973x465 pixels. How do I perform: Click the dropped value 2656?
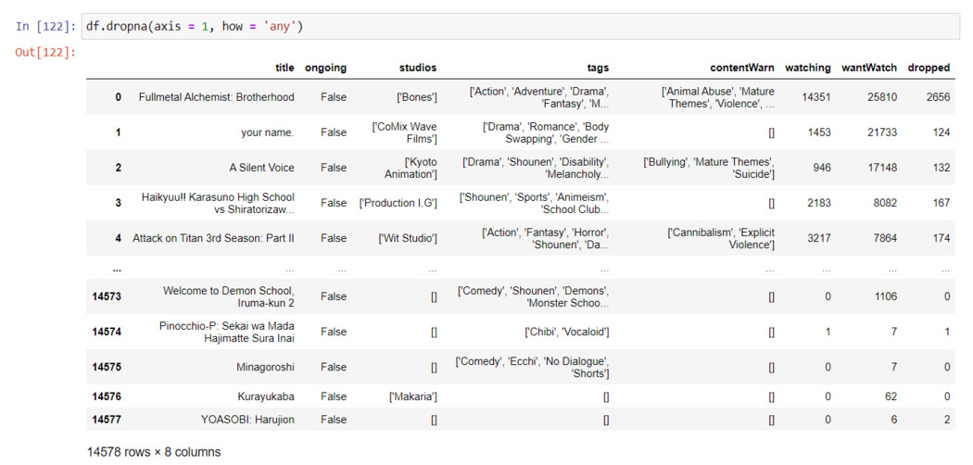[x=938, y=97]
